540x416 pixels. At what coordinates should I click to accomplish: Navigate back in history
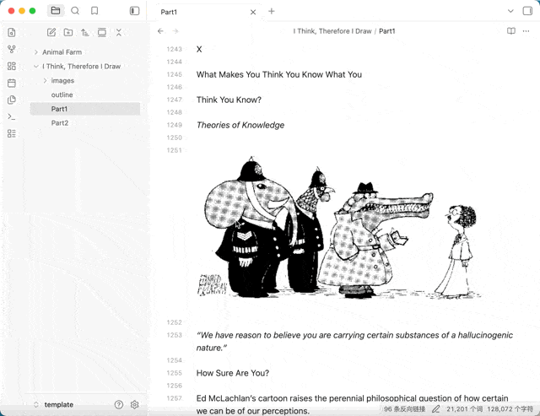[x=160, y=31]
